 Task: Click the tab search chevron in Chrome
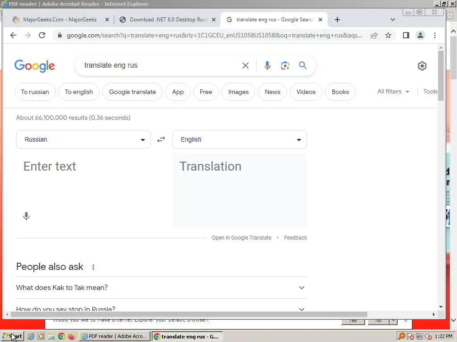393,20
